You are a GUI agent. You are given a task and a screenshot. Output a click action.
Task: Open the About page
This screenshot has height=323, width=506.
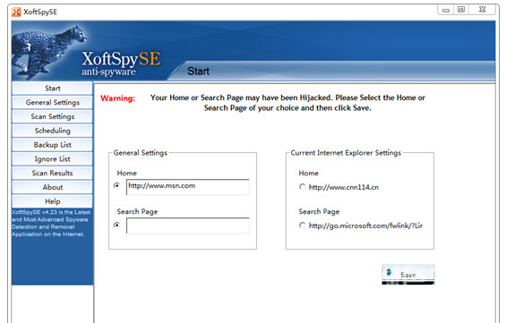pyautogui.click(x=52, y=187)
